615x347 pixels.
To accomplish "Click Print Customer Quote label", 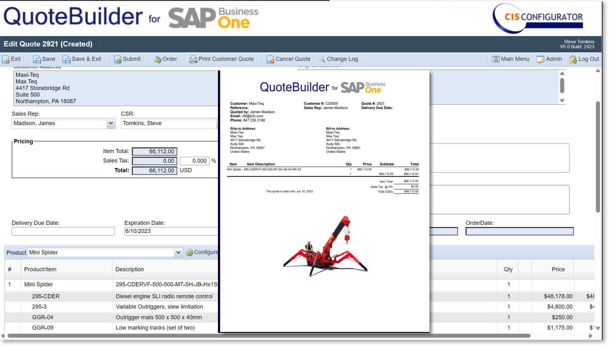I will pyautogui.click(x=226, y=59).
